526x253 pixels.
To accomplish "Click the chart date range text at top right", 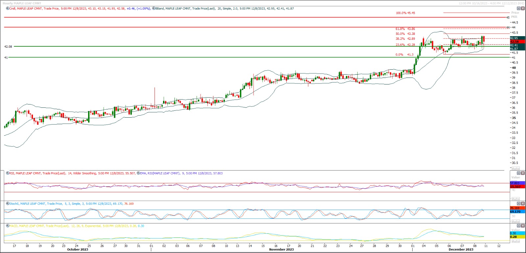I will click(491, 3).
